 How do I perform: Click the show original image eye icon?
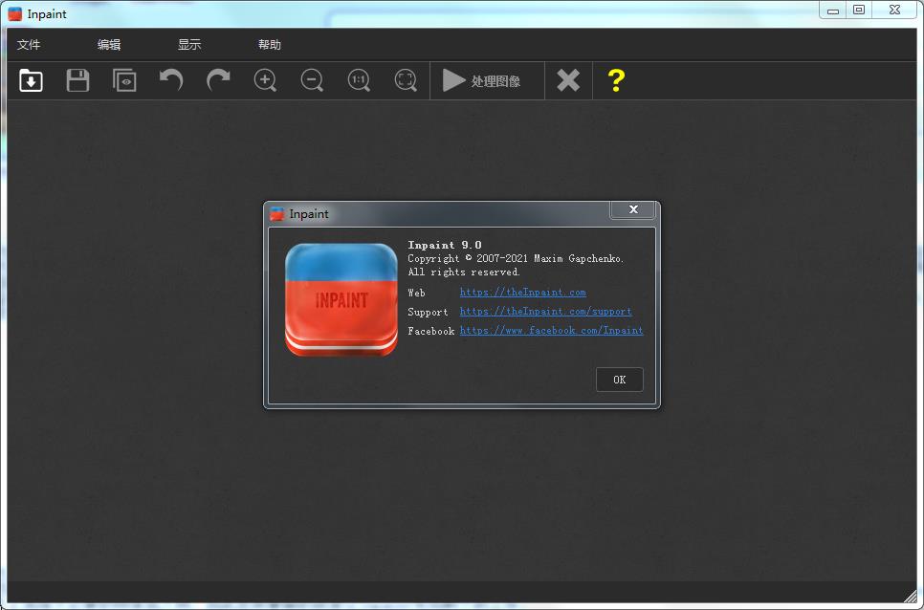(x=124, y=80)
